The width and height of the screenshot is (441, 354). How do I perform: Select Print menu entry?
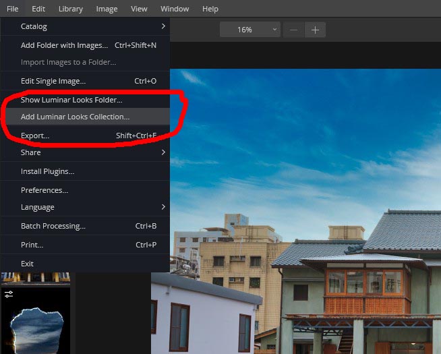click(32, 245)
